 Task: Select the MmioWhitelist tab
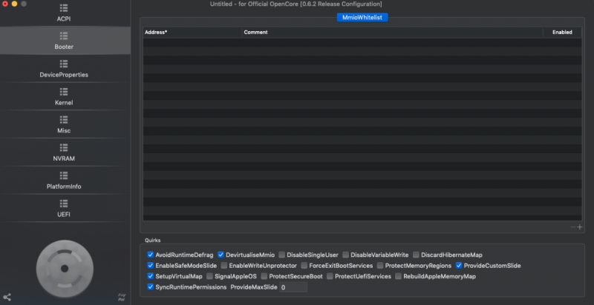click(362, 17)
